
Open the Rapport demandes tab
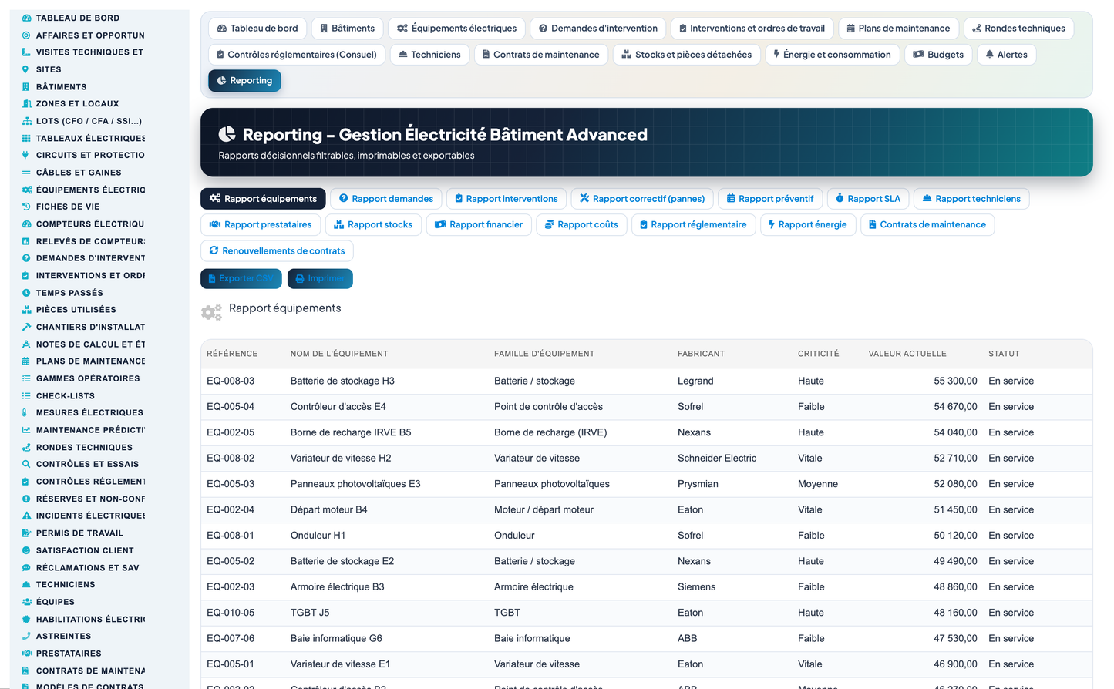pos(386,199)
